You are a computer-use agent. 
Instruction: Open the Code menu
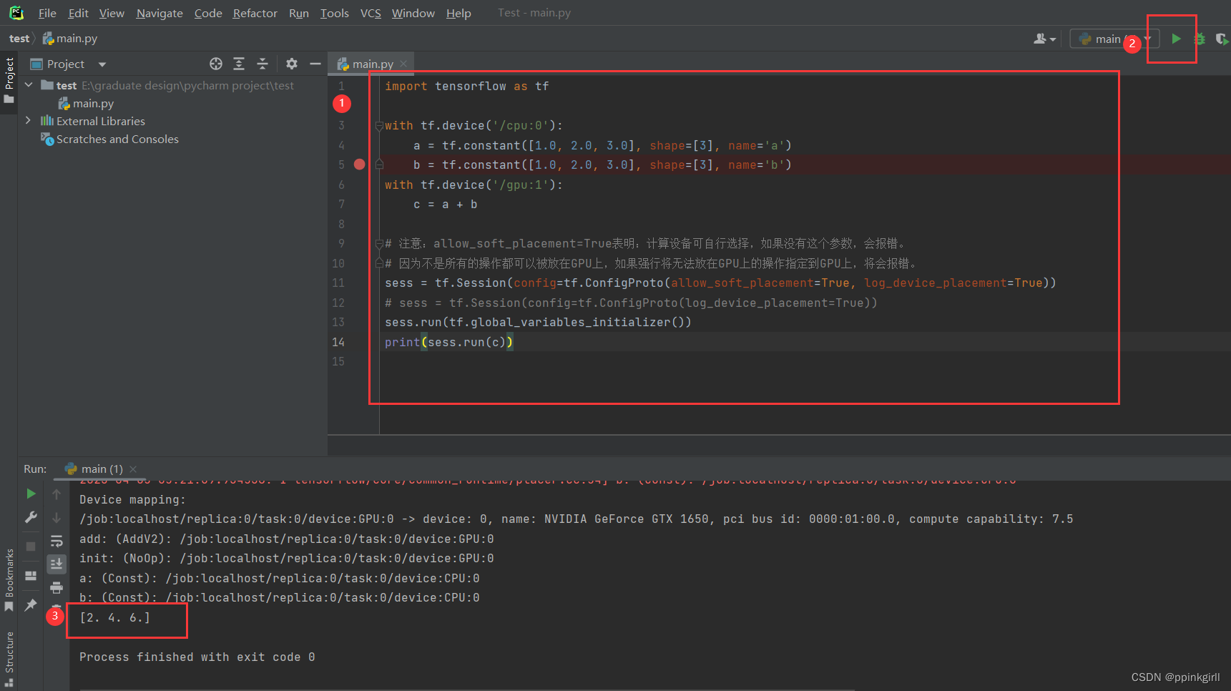pyautogui.click(x=208, y=13)
